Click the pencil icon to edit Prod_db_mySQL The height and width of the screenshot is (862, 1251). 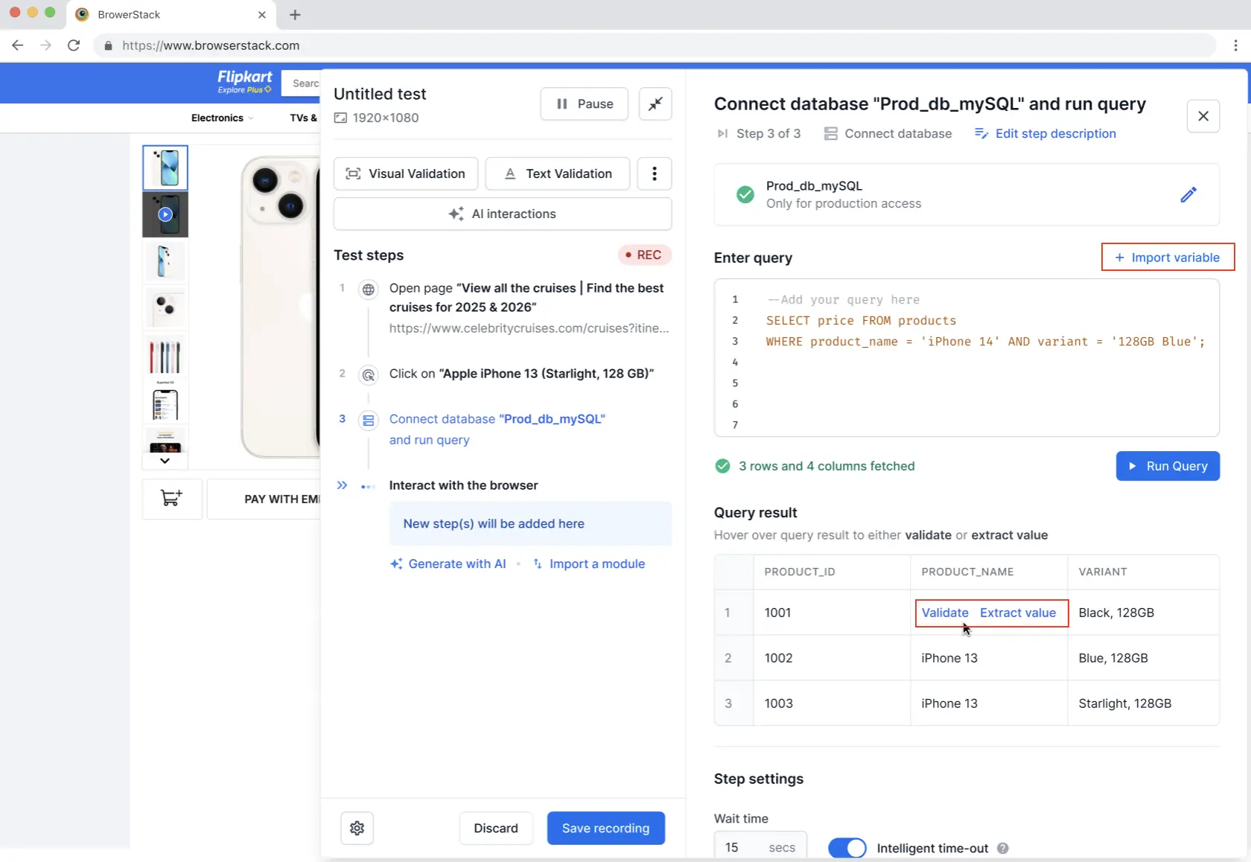point(1188,194)
